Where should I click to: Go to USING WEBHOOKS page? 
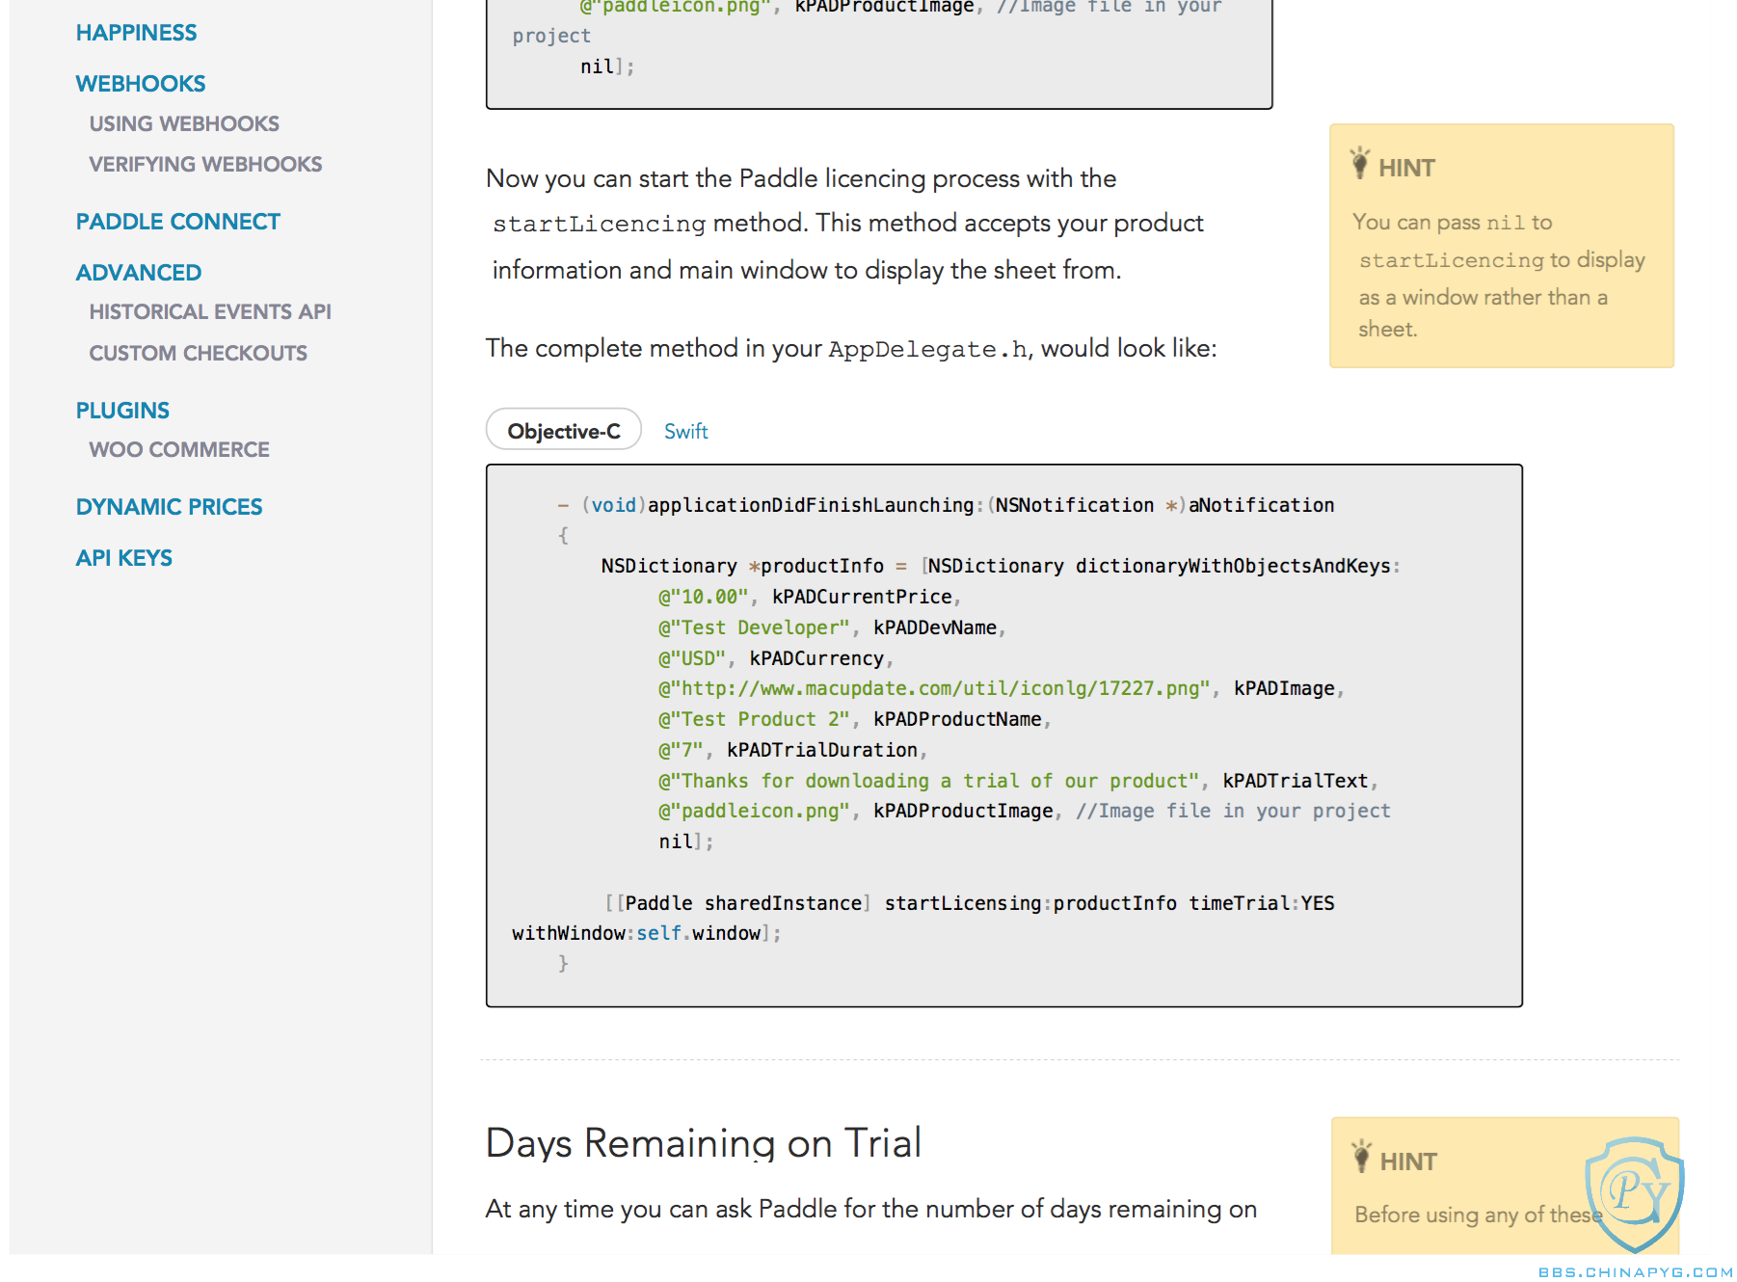pyautogui.click(x=184, y=123)
